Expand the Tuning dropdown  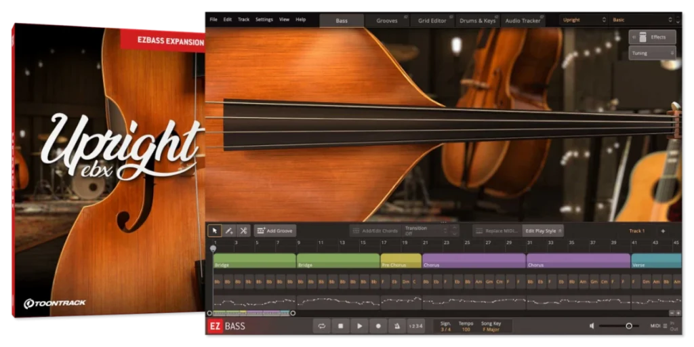[x=651, y=53]
